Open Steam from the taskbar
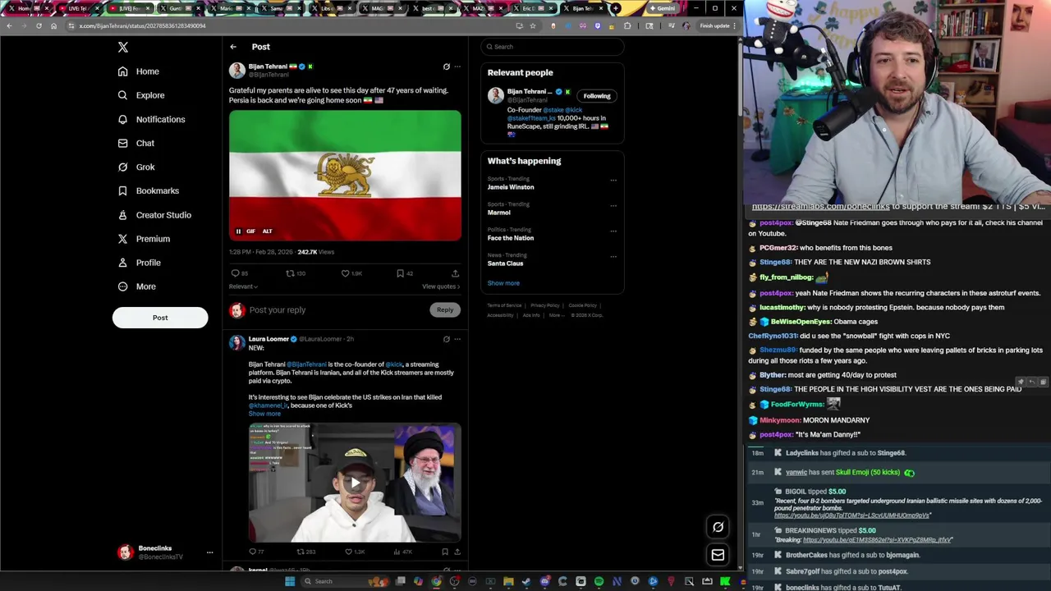The image size is (1051, 591). [x=526, y=581]
